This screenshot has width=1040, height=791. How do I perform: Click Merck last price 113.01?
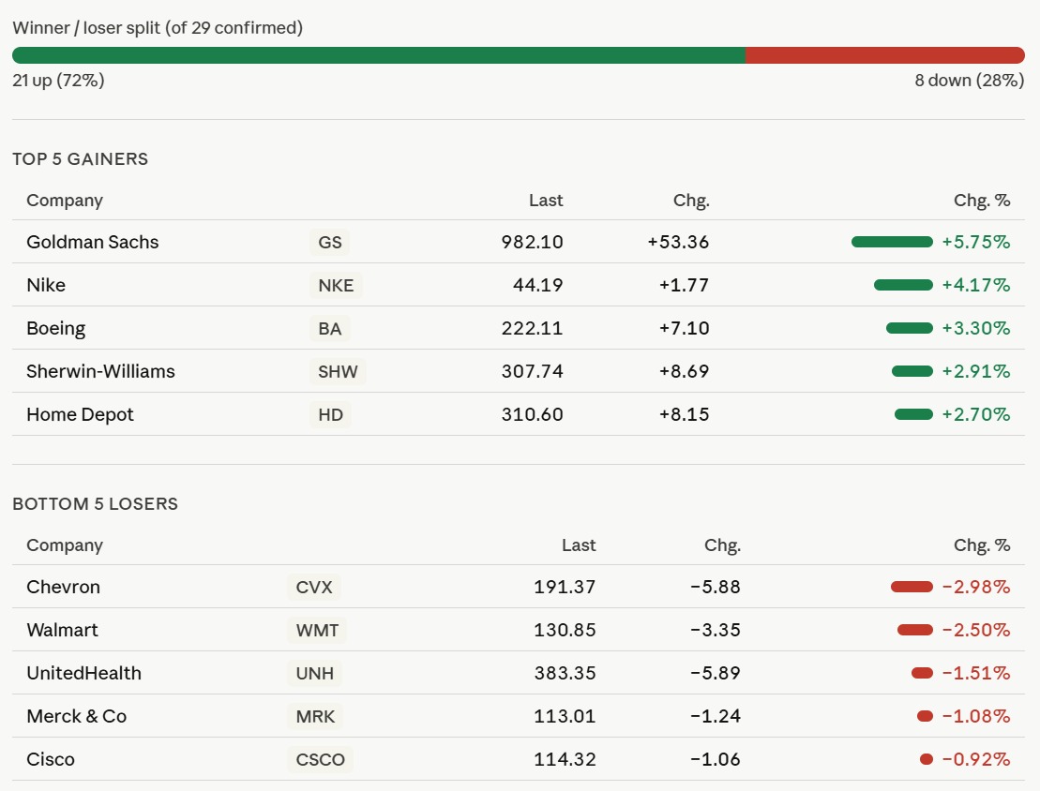(565, 716)
